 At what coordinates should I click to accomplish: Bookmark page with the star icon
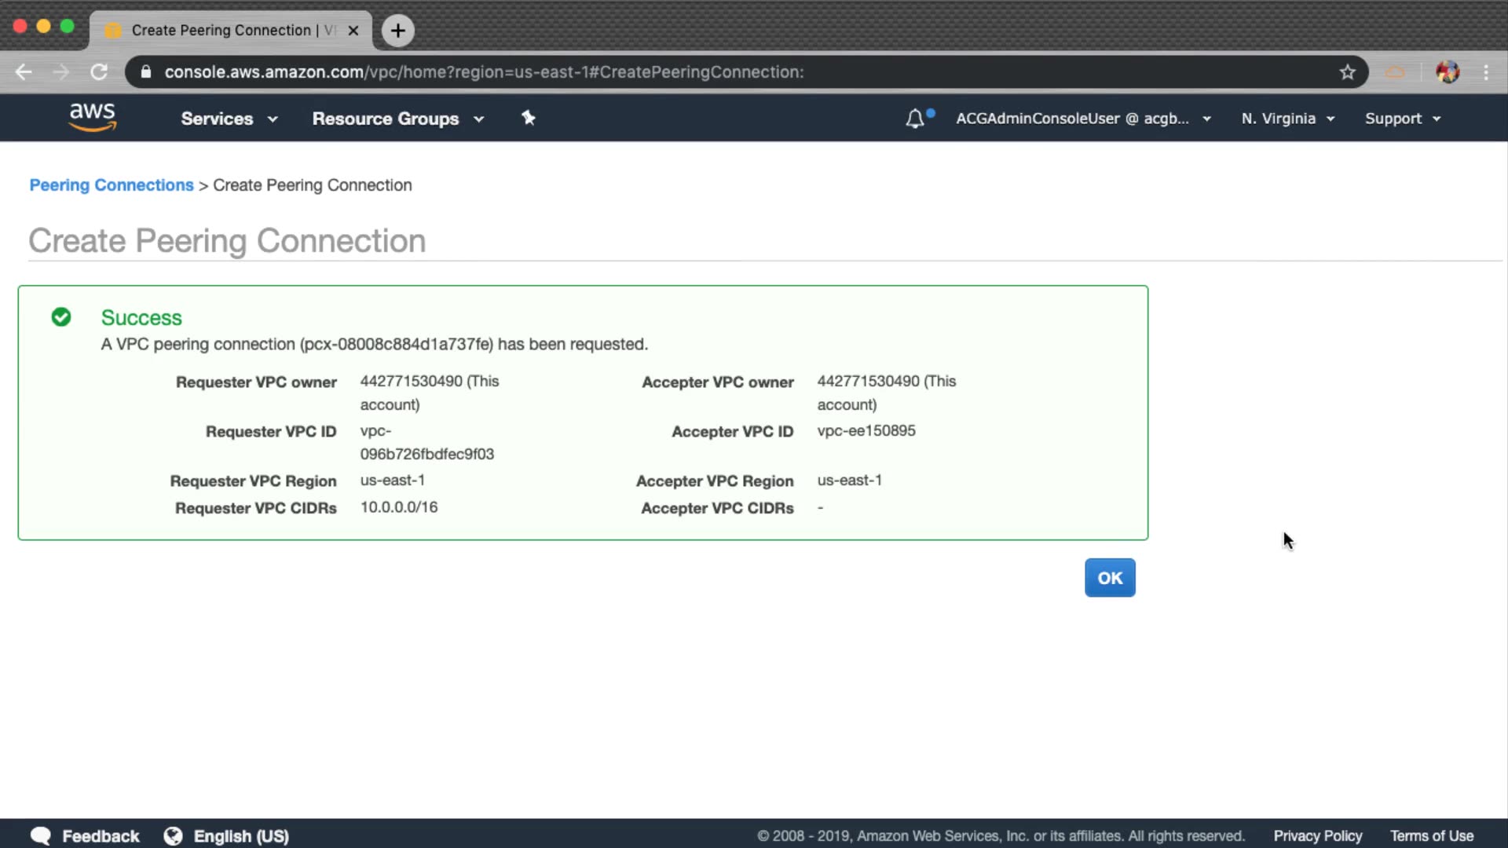1348,72
